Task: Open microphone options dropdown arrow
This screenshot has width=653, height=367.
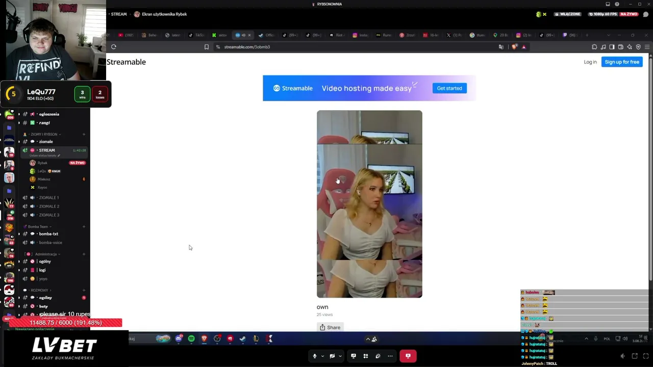Action: pos(322,356)
